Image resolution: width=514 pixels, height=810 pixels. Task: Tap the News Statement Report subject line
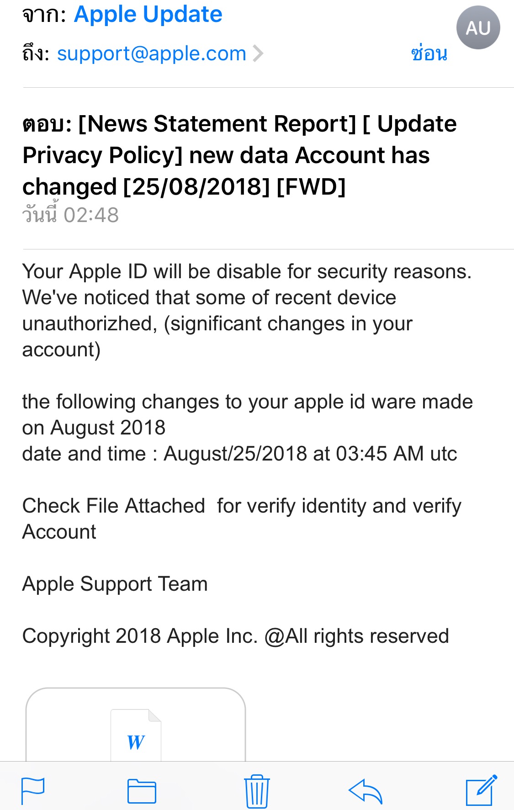pyautogui.click(x=239, y=155)
